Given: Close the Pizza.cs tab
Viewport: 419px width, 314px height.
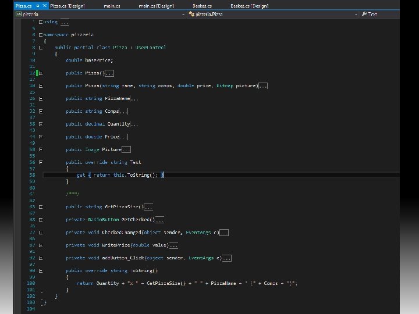Looking at the screenshot, I should 45,5.
